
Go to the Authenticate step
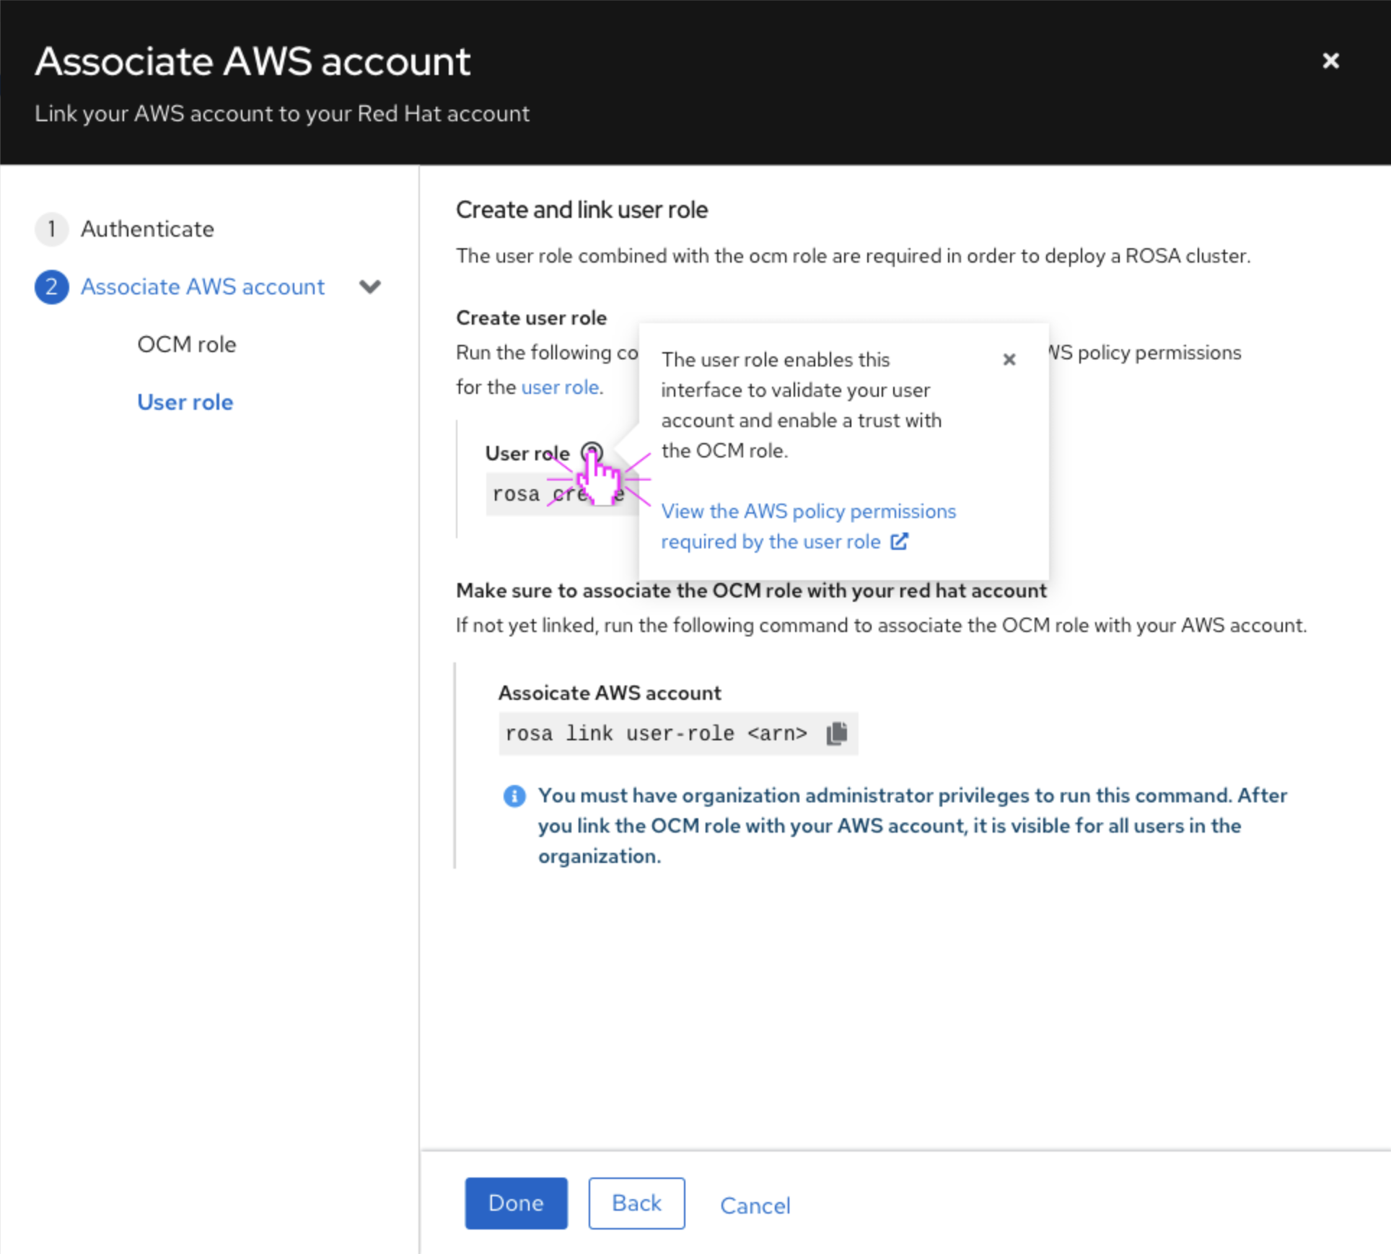point(147,229)
